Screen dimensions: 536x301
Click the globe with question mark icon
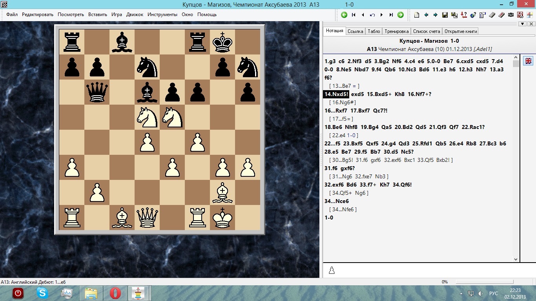point(473,15)
